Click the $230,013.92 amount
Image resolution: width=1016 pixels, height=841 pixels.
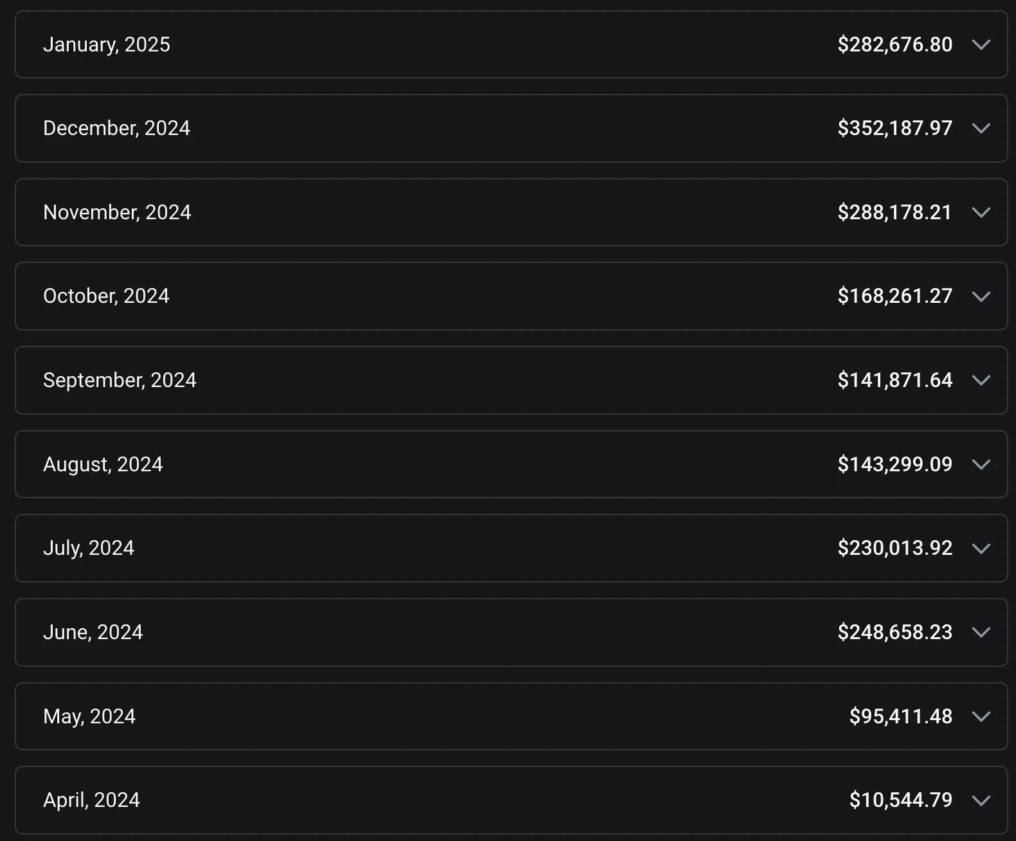(894, 548)
